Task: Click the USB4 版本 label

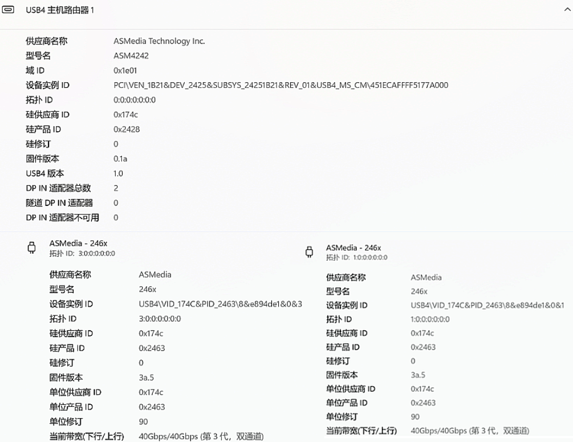Action: click(x=45, y=173)
